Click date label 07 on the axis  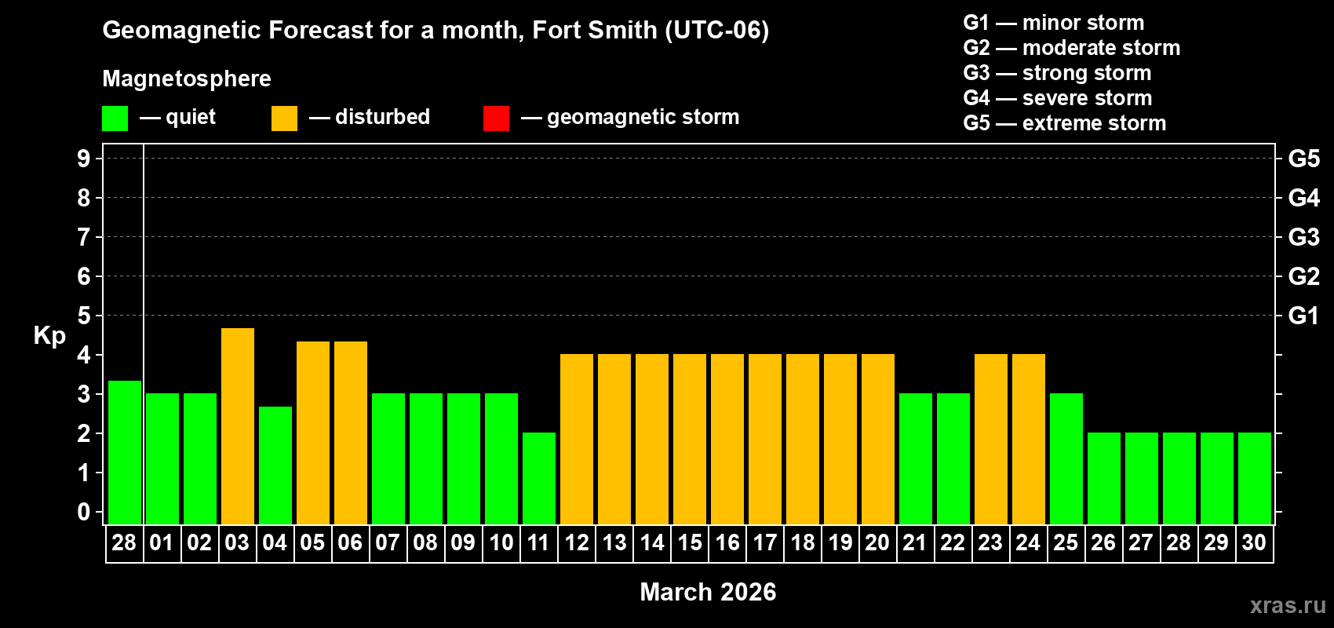[388, 542]
